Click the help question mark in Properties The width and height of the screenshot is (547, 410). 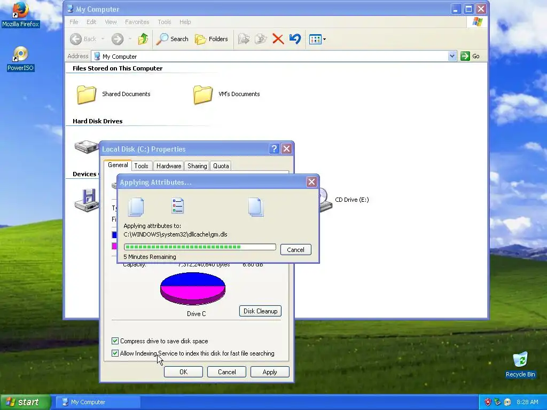click(x=274, y=149)
